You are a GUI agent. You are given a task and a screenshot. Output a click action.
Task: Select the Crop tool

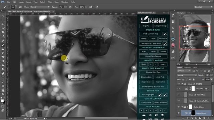pos(3,32)
